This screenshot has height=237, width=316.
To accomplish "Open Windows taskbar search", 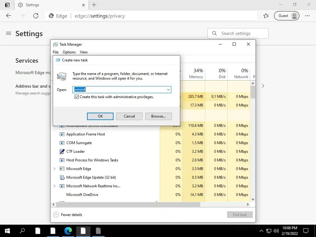I will tap(22, 231).
